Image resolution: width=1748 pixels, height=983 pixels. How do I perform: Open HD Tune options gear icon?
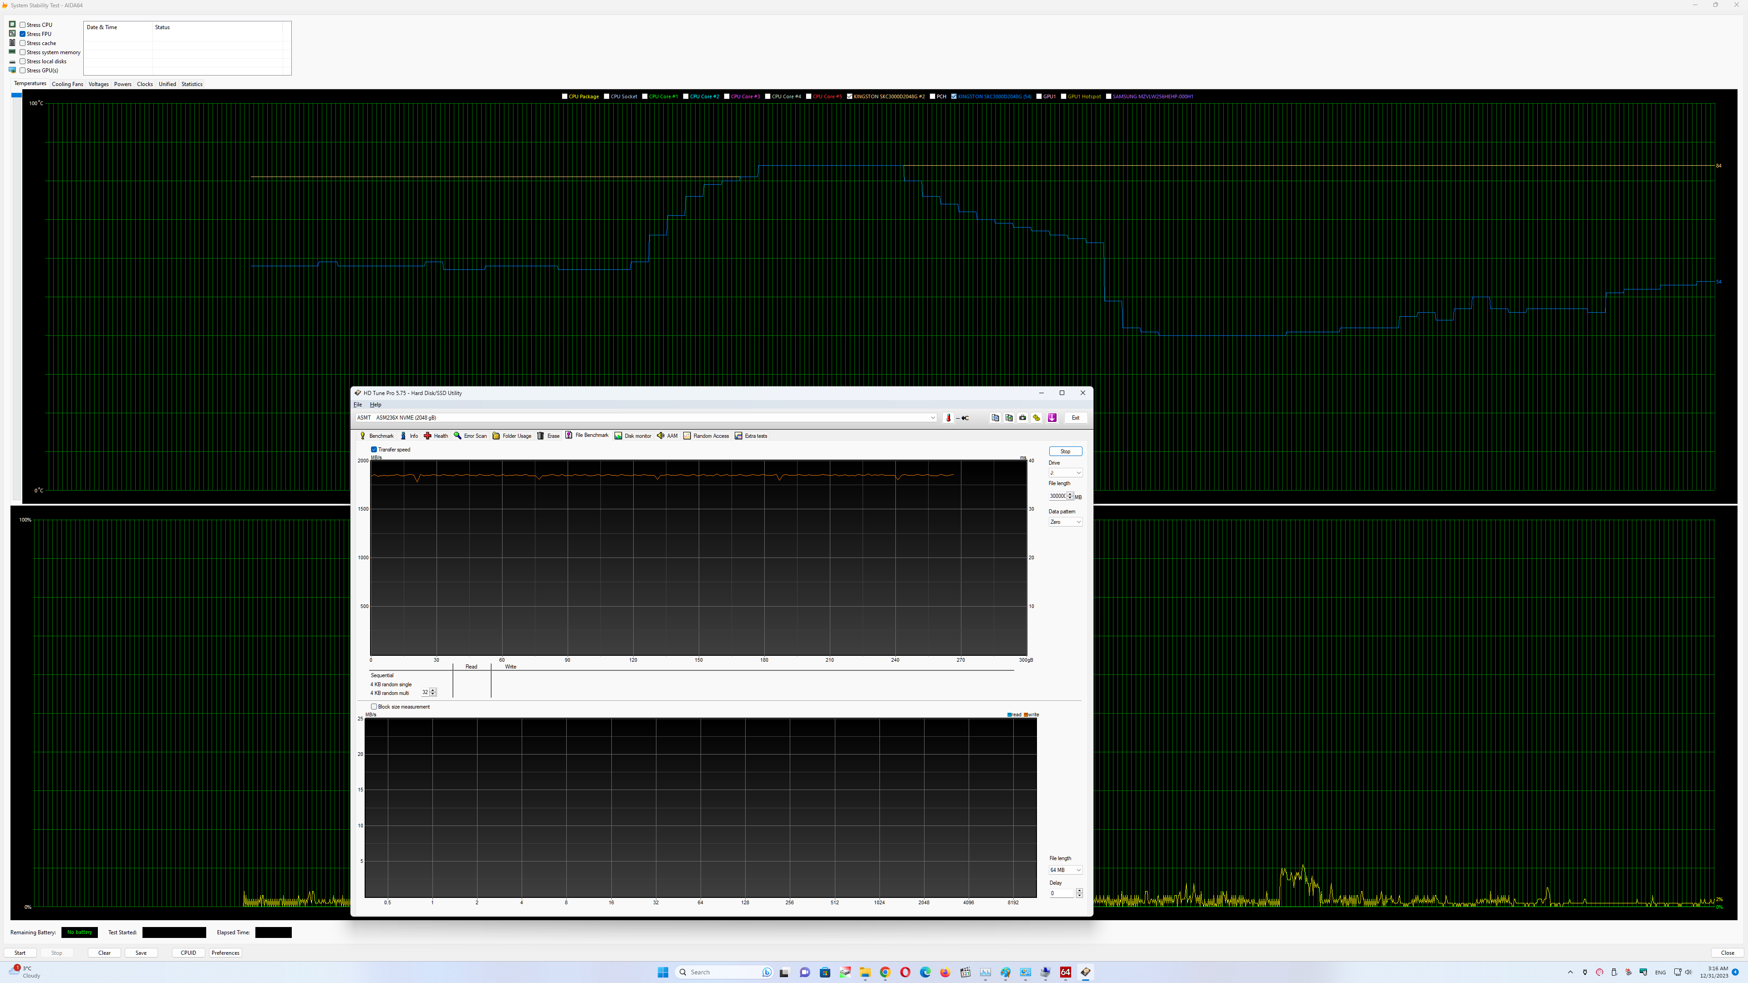[x=1036, y=418]
